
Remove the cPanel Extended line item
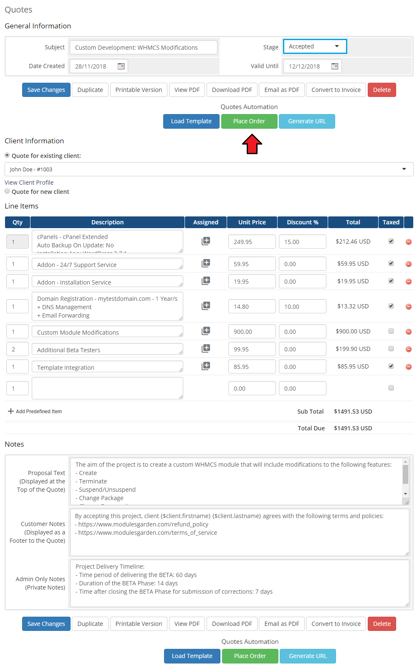pos(409,242)
